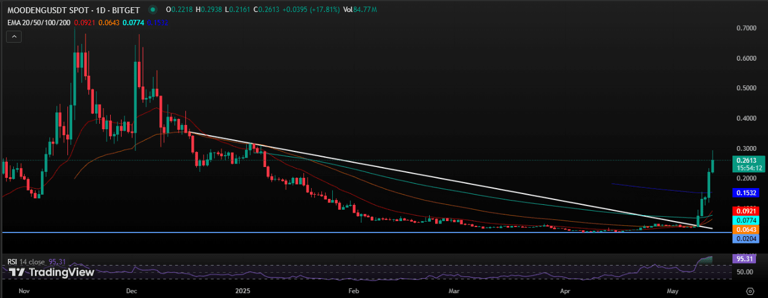Select the white descending trendline drawing
The width and height of the screenshot is (768, 298).
(x=451, y=180)
